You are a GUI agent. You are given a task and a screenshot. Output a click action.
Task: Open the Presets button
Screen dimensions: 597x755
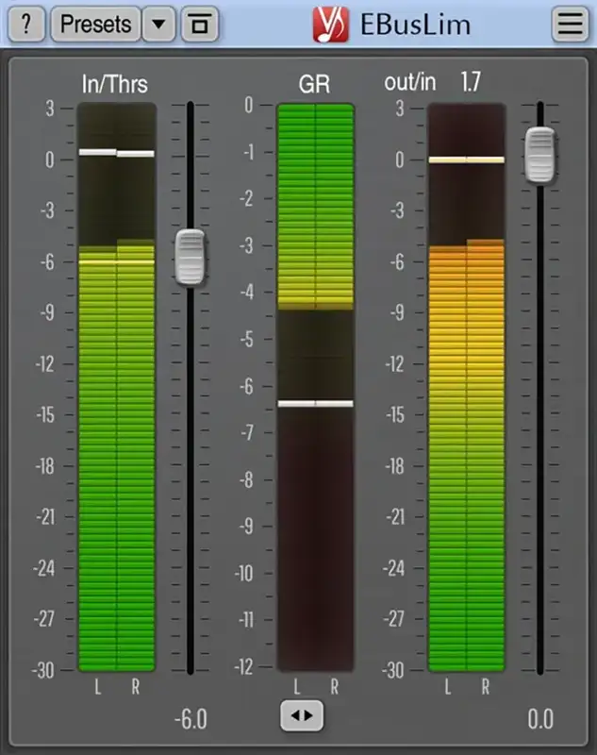(96, 24)
